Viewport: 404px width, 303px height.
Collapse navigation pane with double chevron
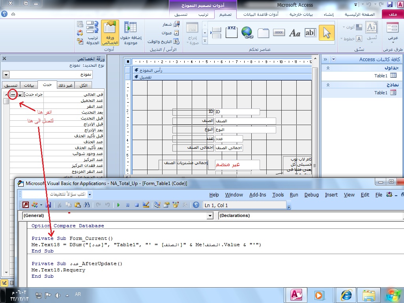[325, 59]
